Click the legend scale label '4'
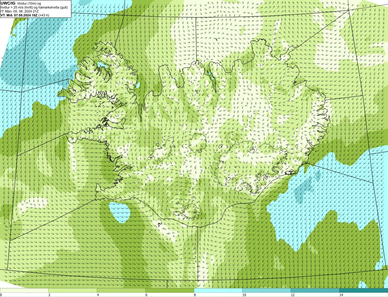This screenshot has width=388, height=297. tap(98, 295)
